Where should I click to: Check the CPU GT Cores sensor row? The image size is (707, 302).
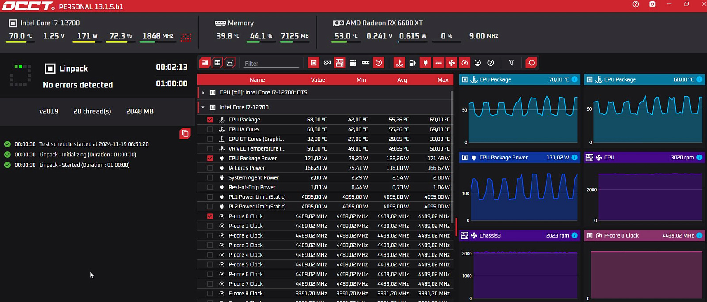coord(210,139)
